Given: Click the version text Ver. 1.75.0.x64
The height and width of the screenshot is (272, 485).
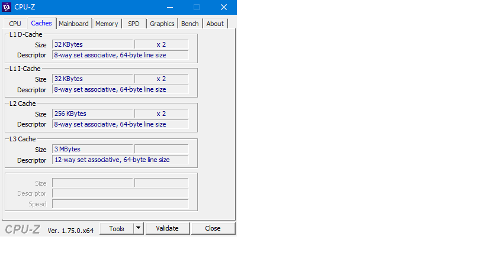Looking at the screenshot, I should coord(70,231).
